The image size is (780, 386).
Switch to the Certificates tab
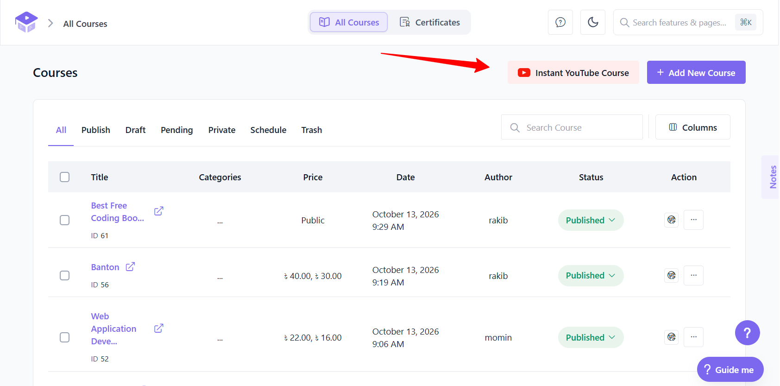click(430, 22)
